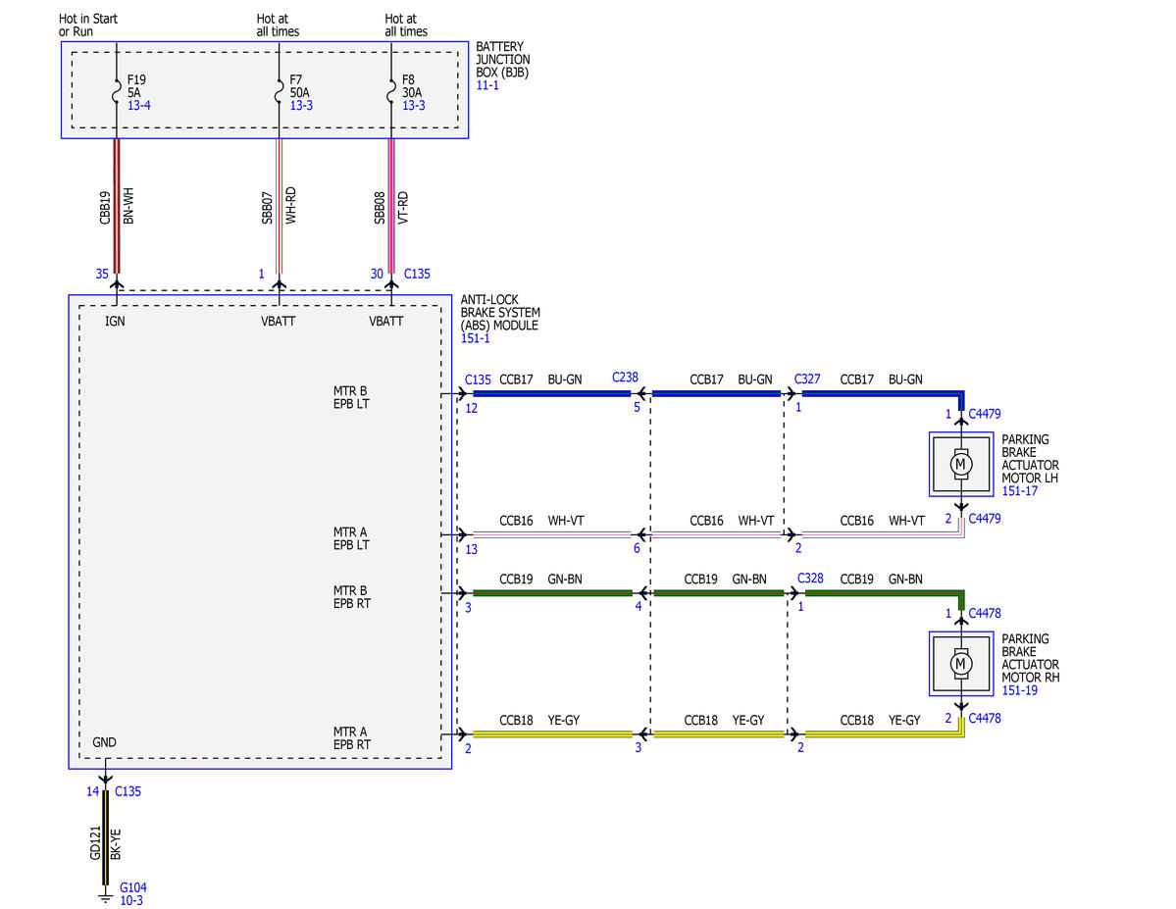Image resolution: width=1176 pixels, height=909 pixels.
Task: Click the 'ANTI-LOCK BRAKE SYSTEM (ABS) MODULE' title
Action: click(500, 313)
